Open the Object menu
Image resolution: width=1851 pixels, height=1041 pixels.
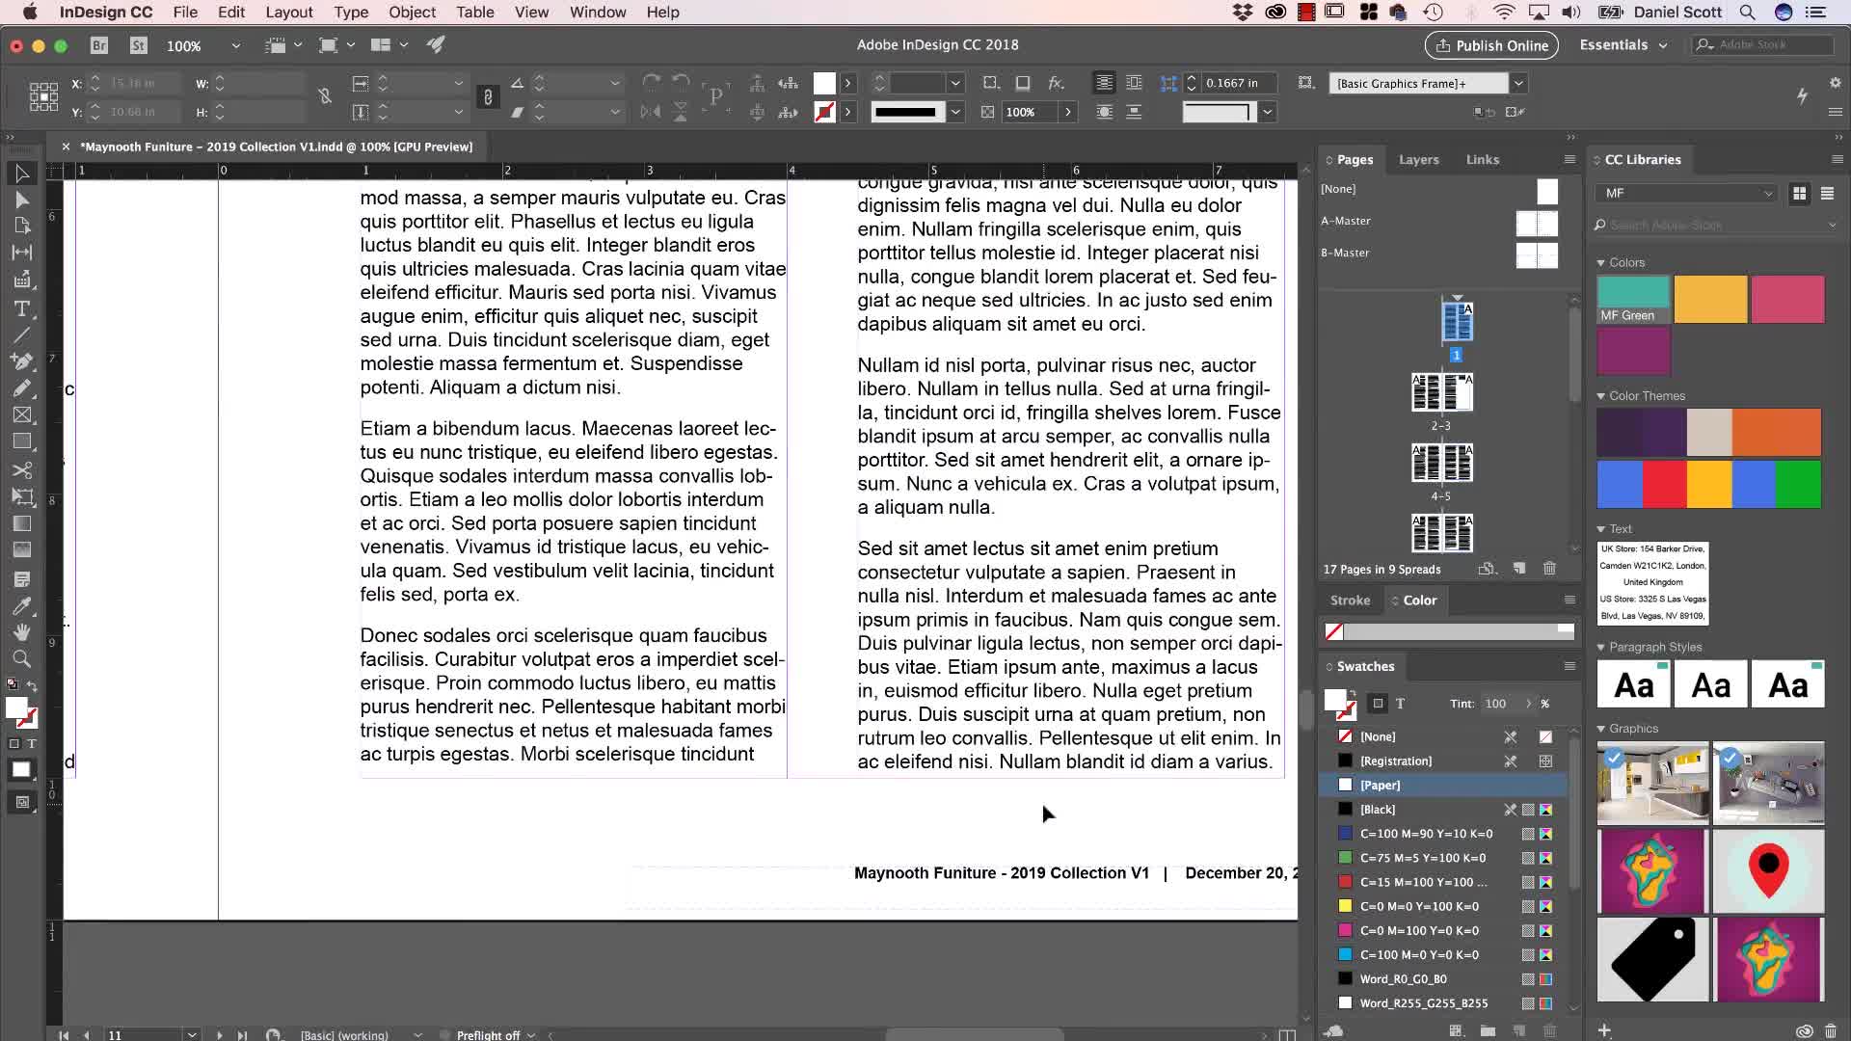(412, 13)
